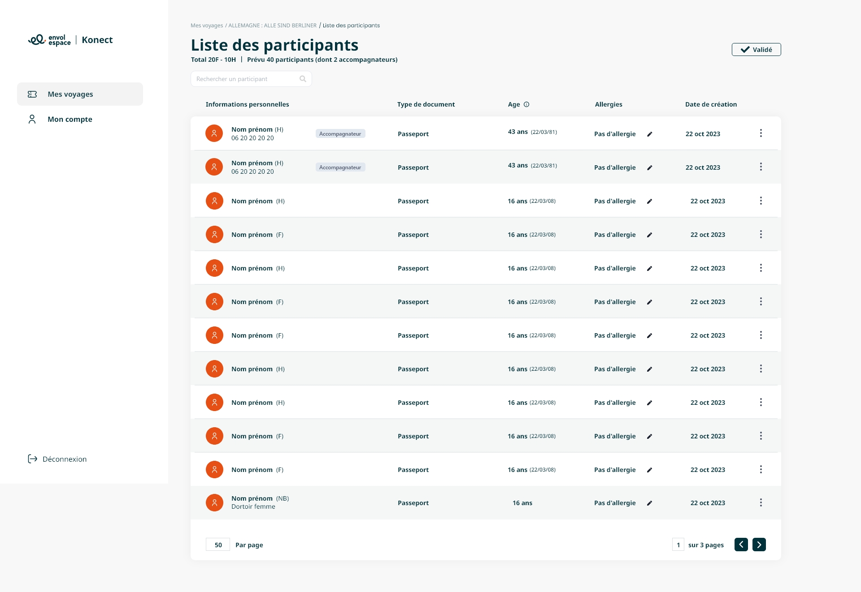Image resolution: width=861 pixels, height=592 pixels.
Task: Click the Mon compte user icon
Action: (x=32, y=119)
